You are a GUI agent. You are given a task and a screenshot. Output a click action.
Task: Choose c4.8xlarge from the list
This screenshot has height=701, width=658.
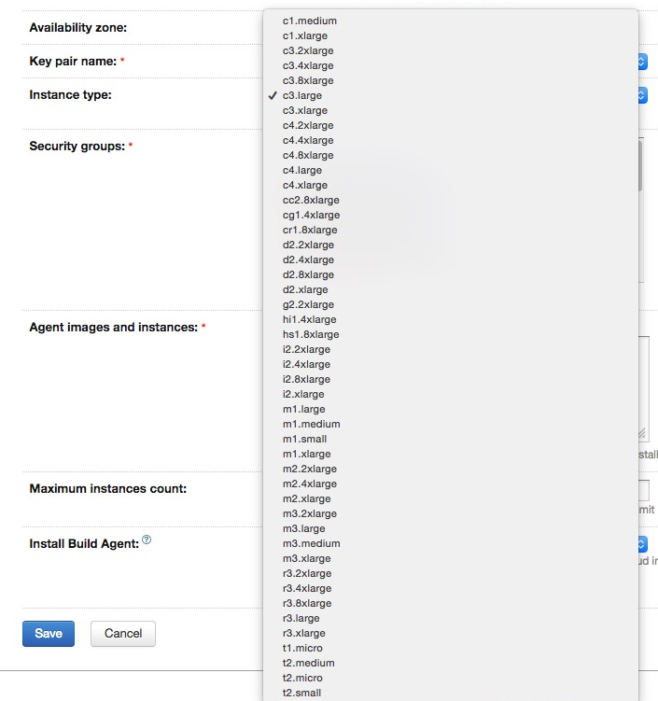(451, 155)
